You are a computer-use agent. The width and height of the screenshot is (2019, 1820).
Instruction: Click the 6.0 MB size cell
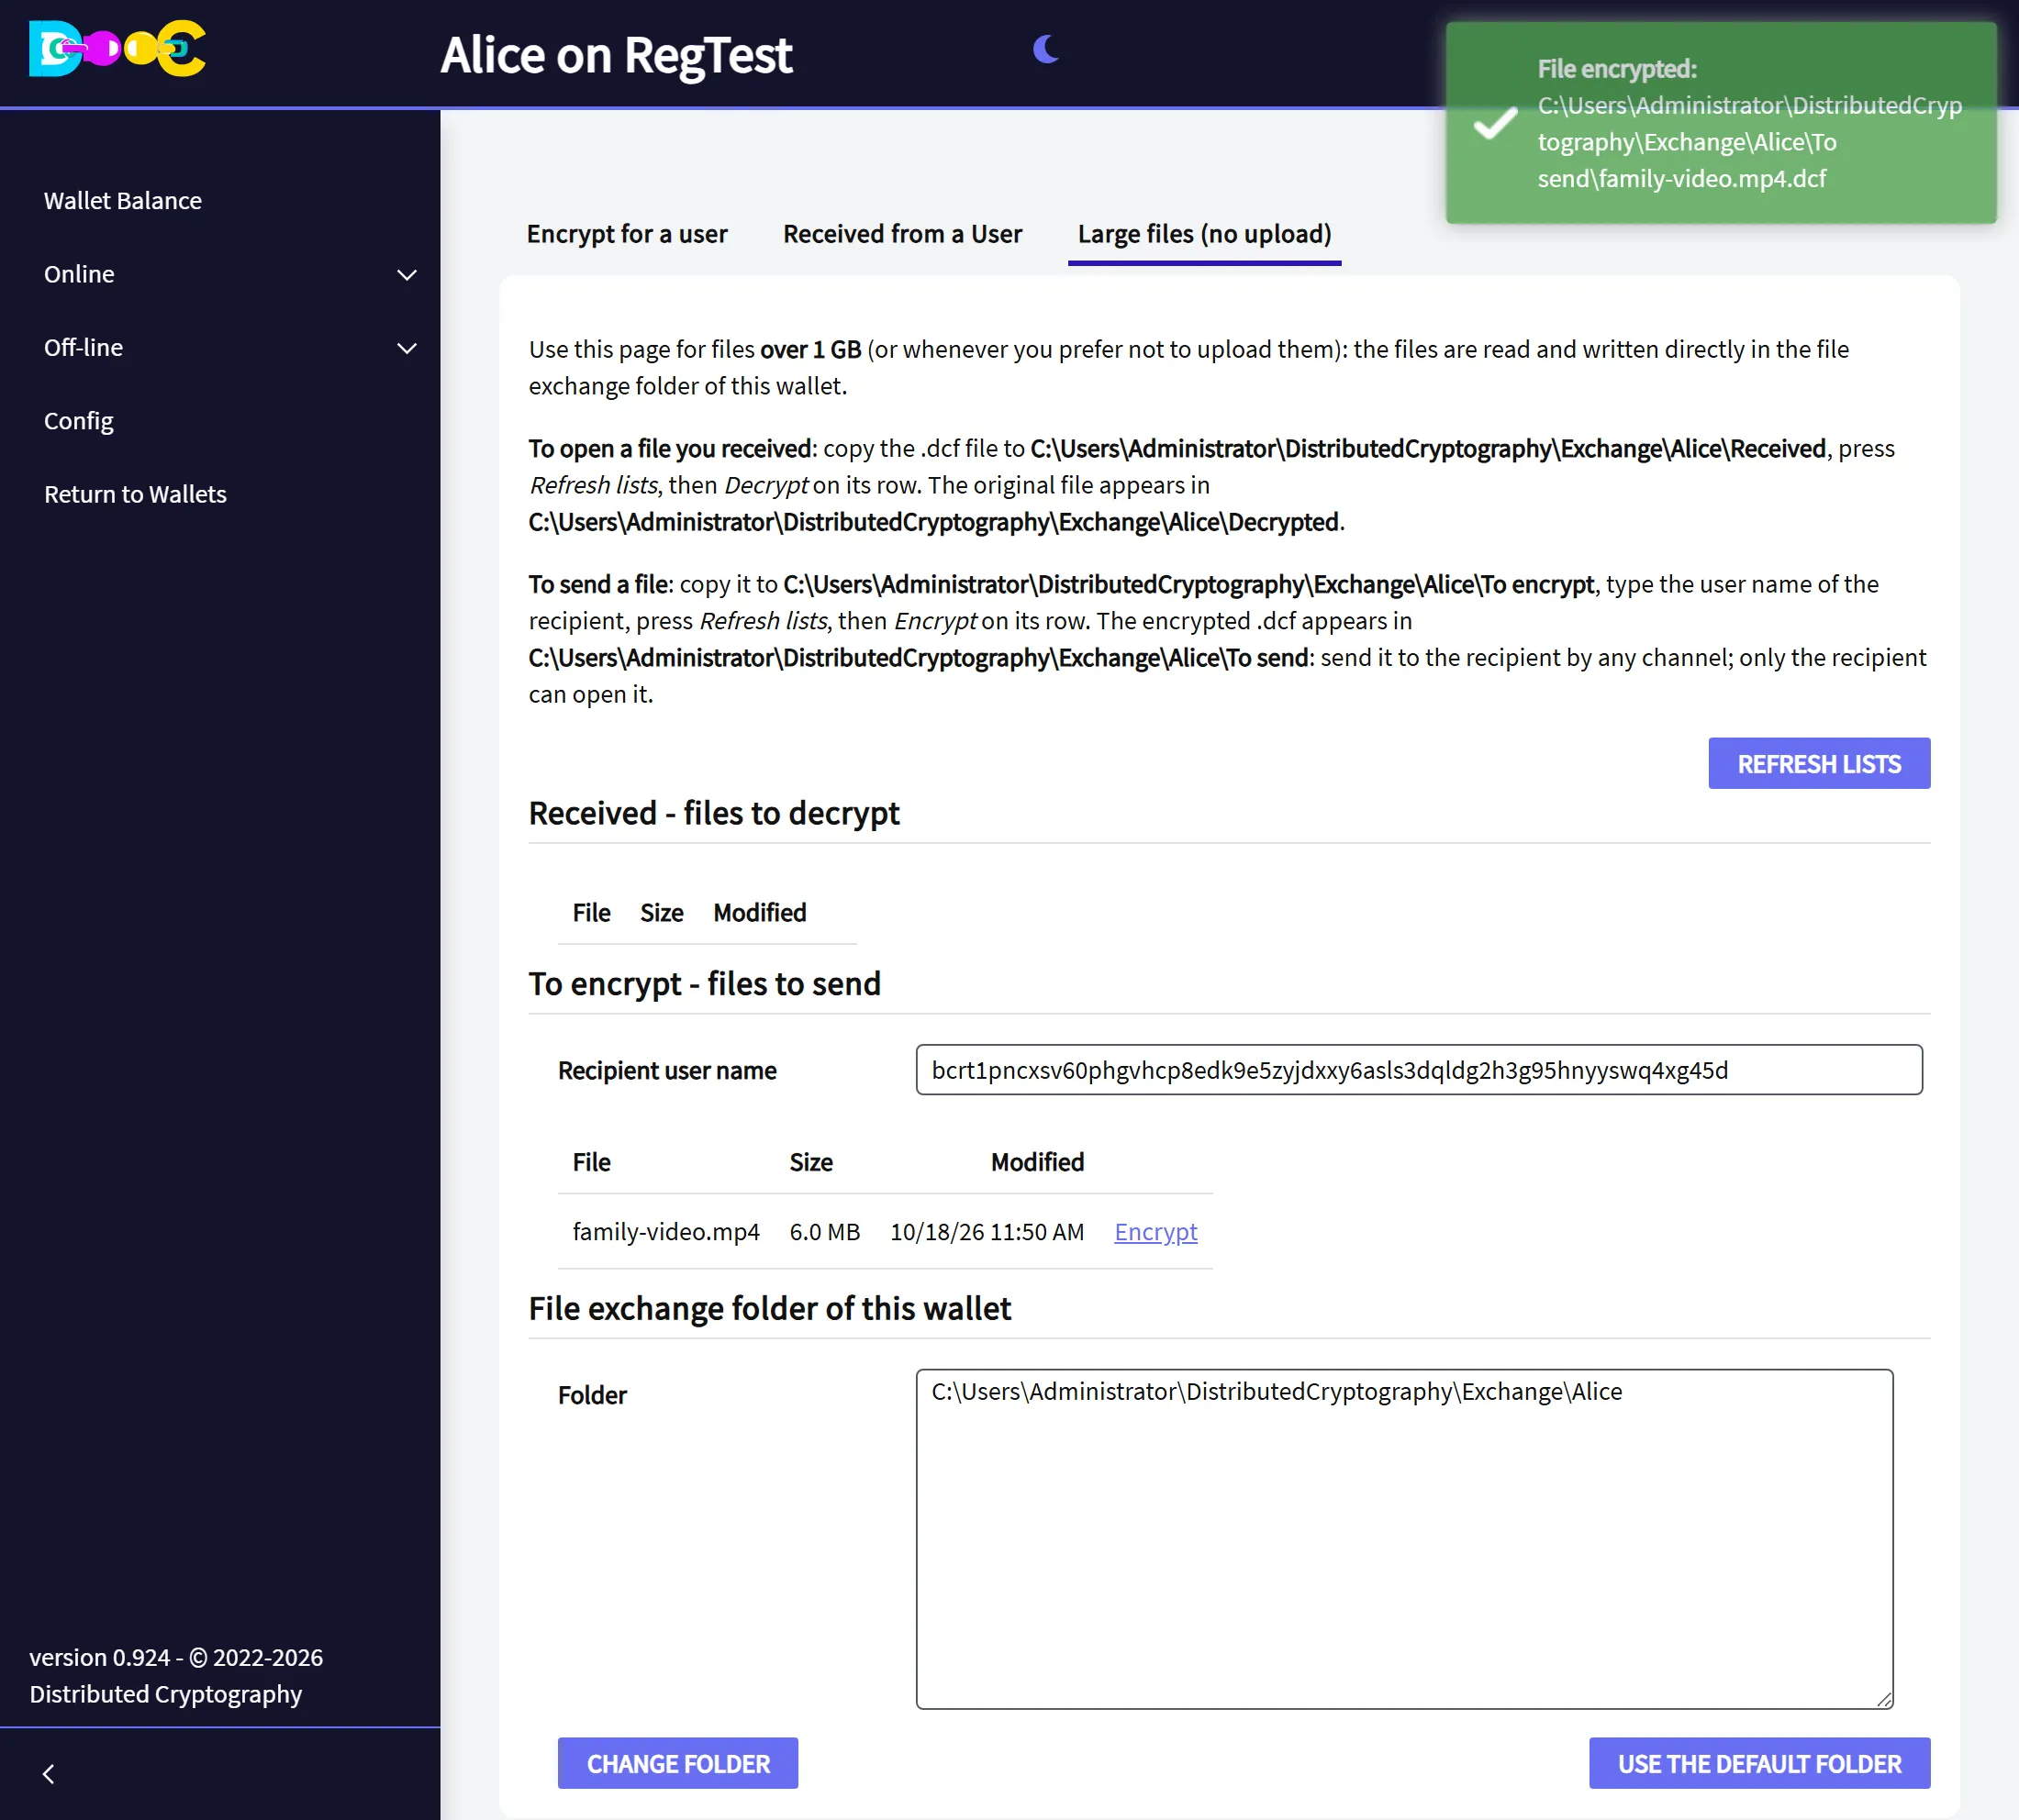[x=824, y=1231]
